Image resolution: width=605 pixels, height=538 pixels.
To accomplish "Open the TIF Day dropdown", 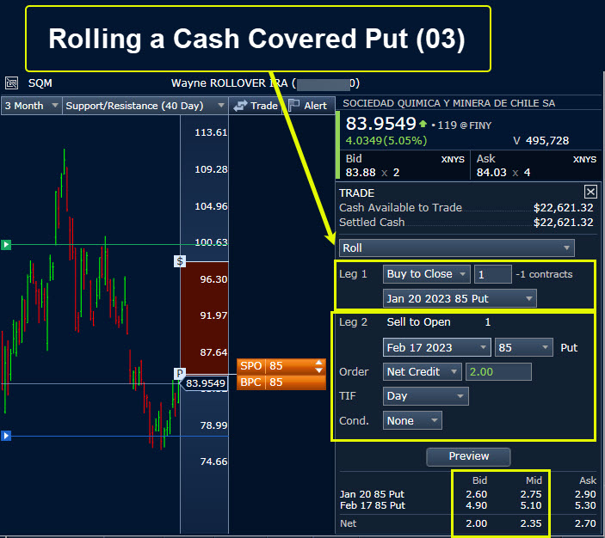I will [x=426, y=396].
